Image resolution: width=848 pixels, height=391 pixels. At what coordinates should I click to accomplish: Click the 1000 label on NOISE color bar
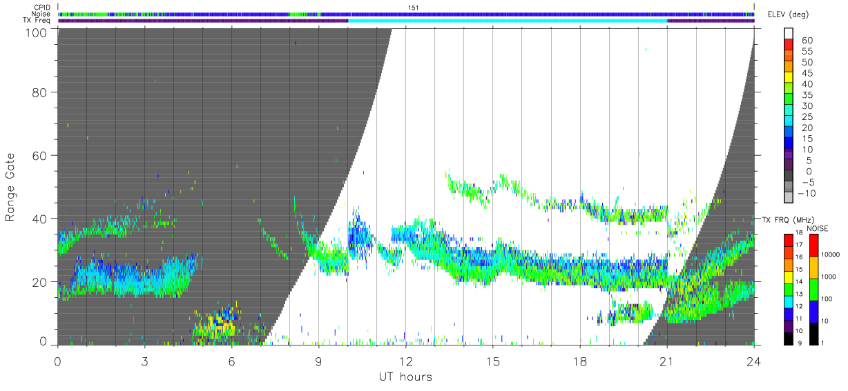829,277
